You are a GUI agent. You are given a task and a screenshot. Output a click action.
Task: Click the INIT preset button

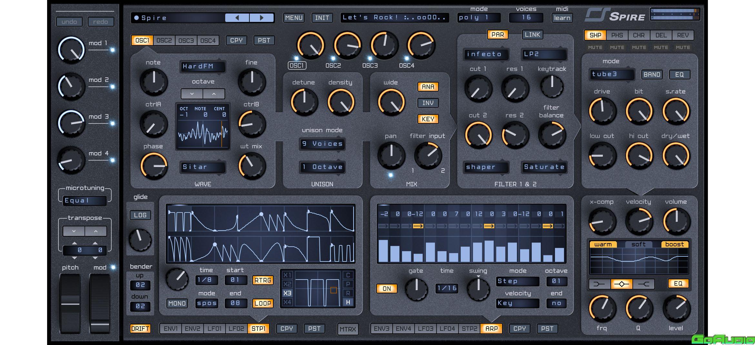322,18
